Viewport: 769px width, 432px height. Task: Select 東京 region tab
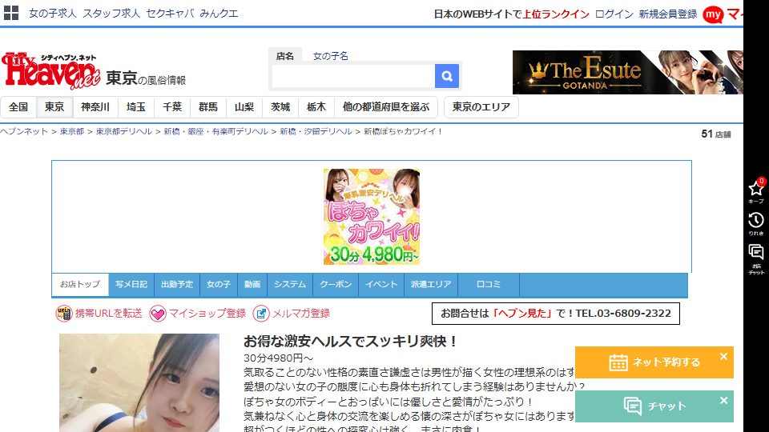[x=54, y=106]
